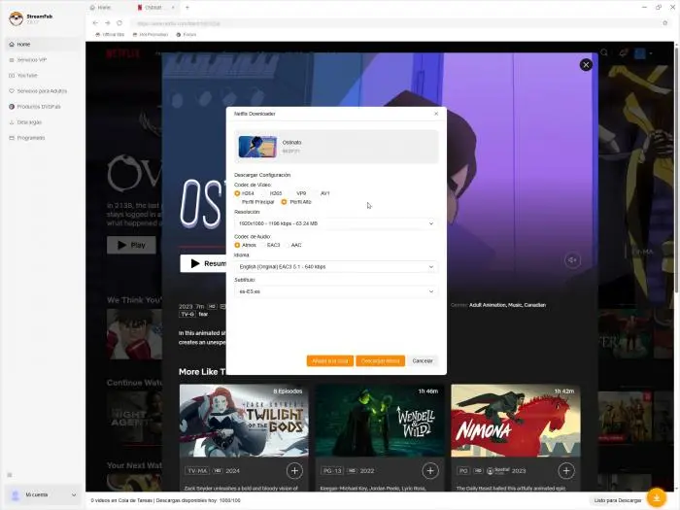Click the StreamFab sloth logo
The image size is (680, 510).
[x=17, y=18]
